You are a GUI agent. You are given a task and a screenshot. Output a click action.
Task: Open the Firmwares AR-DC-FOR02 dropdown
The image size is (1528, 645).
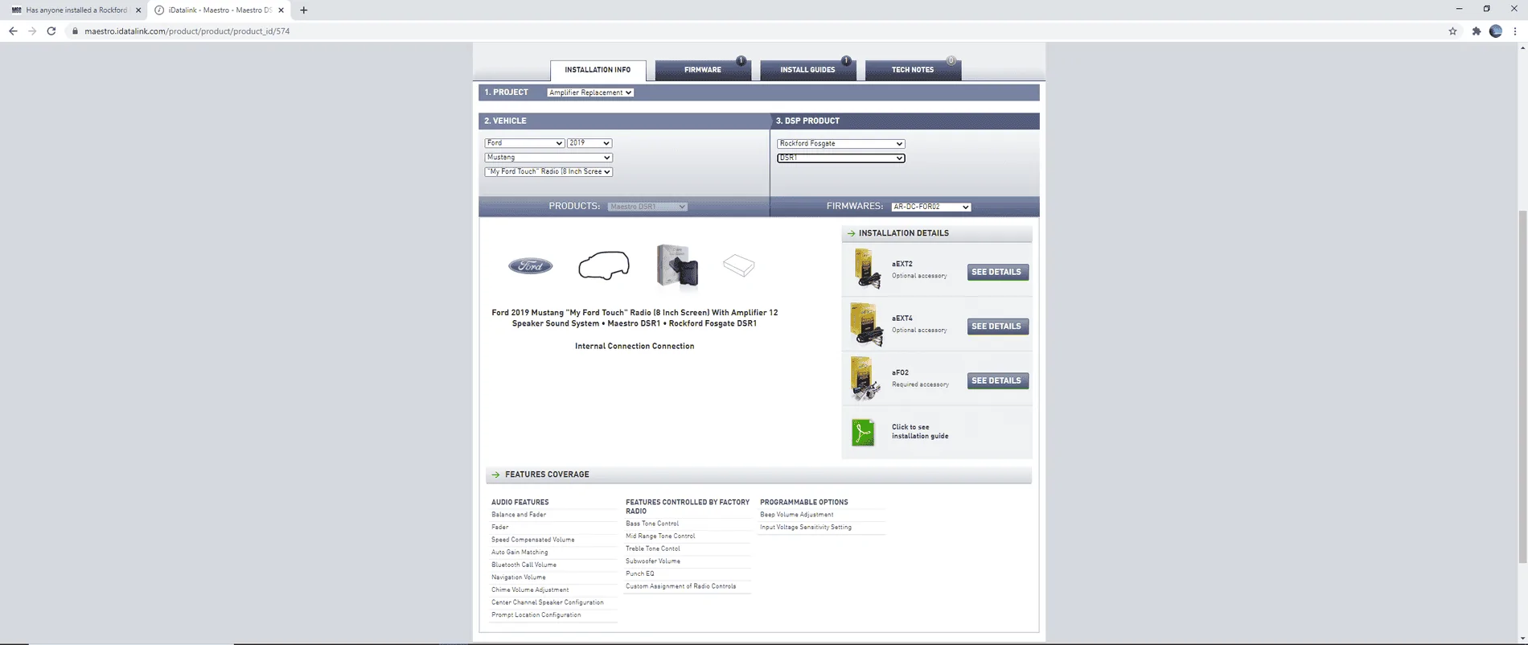tap(930, 207)
